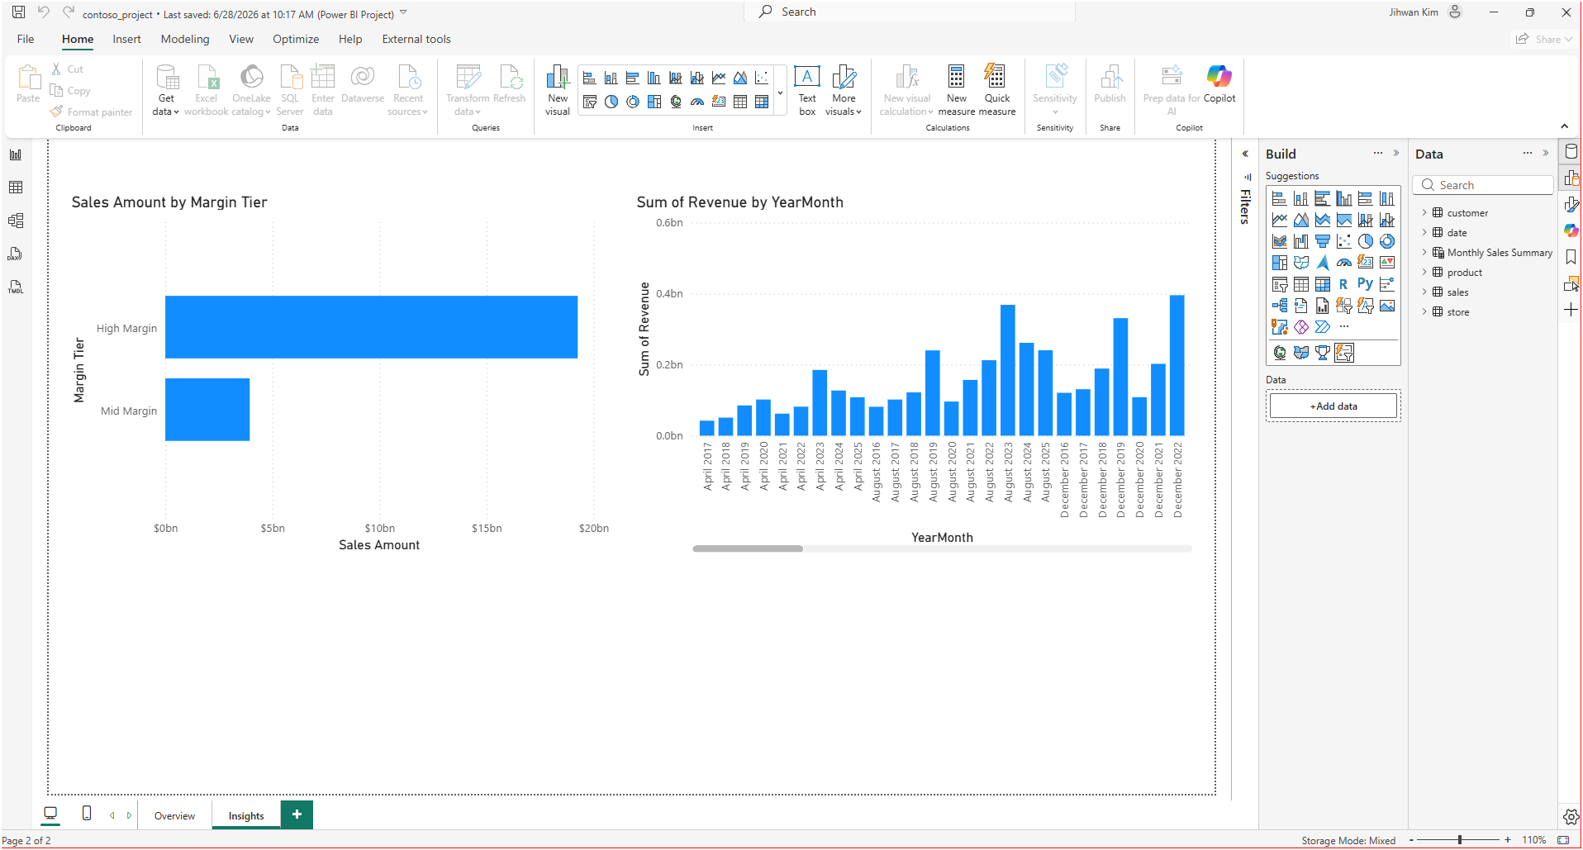
Task: Switch to Table view in left sidebar
Action: (16, 188)
